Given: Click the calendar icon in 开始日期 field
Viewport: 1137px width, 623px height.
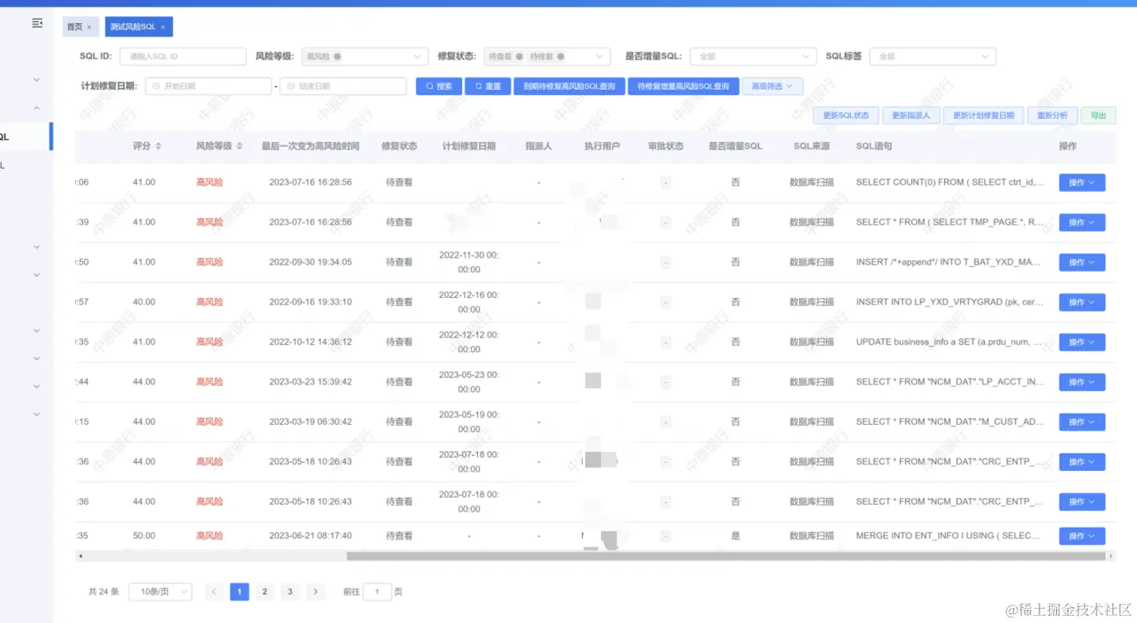Looking at the screenshot, I should tap(156, 86).
